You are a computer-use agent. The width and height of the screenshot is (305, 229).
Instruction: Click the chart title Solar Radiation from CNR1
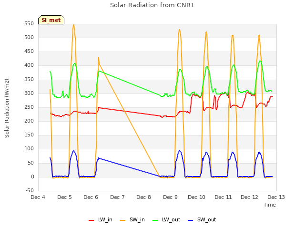pos(152,5)
